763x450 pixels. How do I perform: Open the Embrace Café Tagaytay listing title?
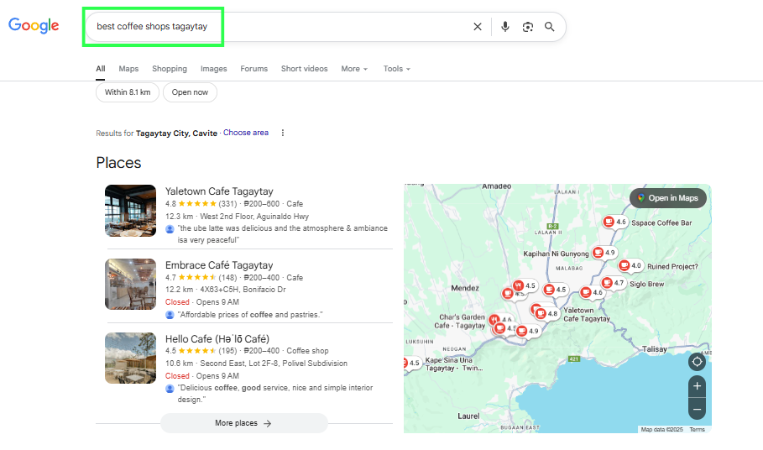pos(219,265)
